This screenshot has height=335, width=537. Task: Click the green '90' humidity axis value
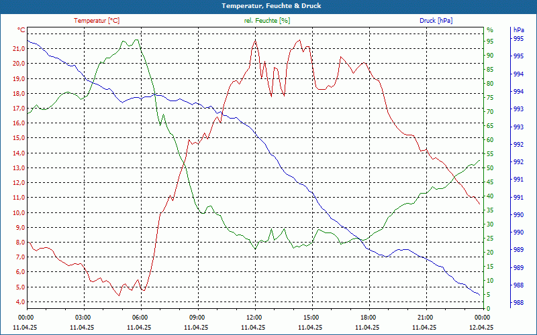point(490,56)
